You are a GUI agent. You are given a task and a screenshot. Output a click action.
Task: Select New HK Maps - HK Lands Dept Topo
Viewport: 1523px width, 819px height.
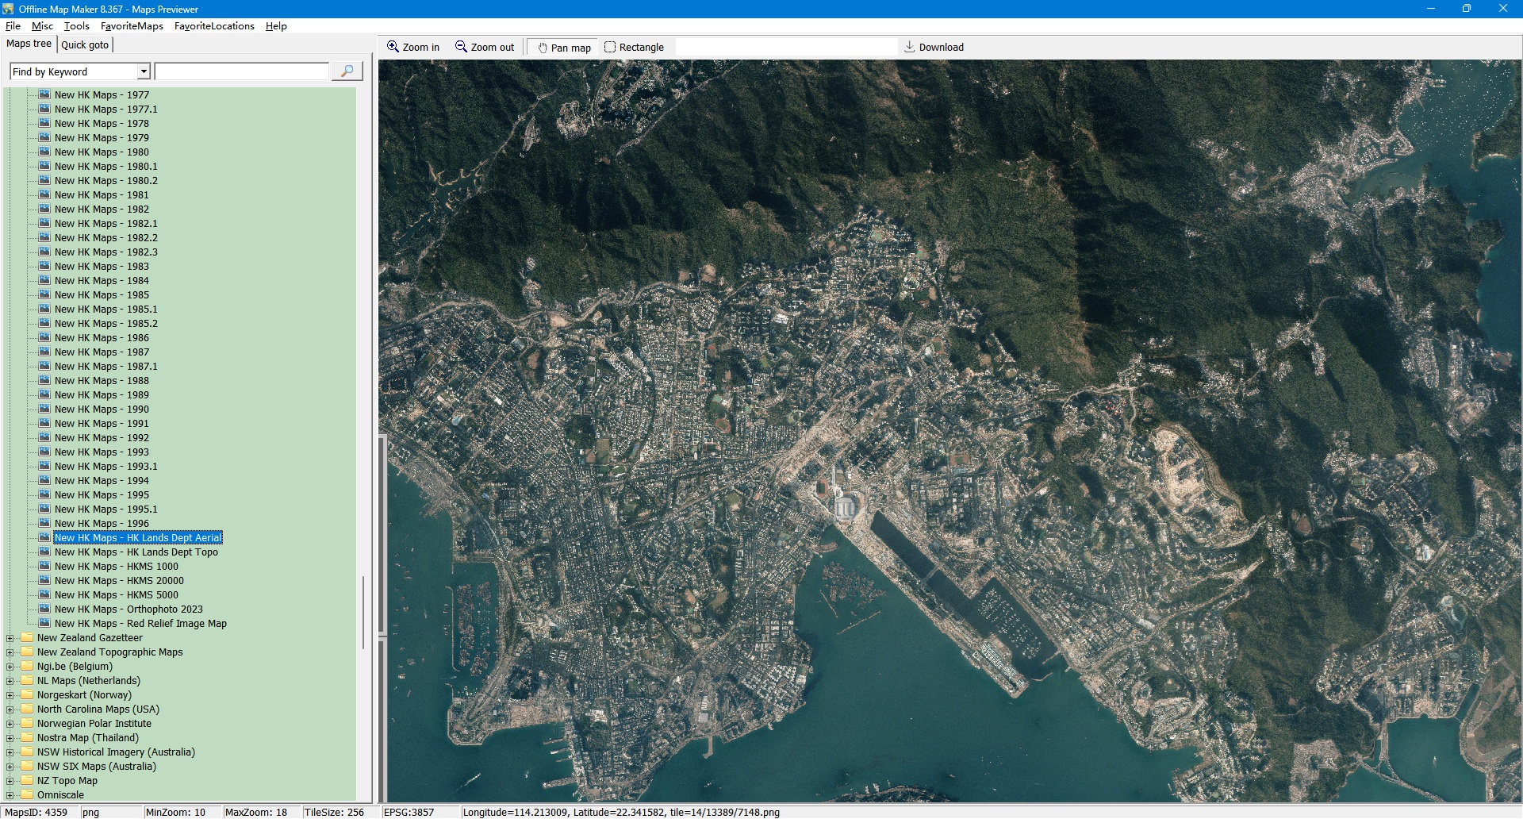tap(136, 552)
